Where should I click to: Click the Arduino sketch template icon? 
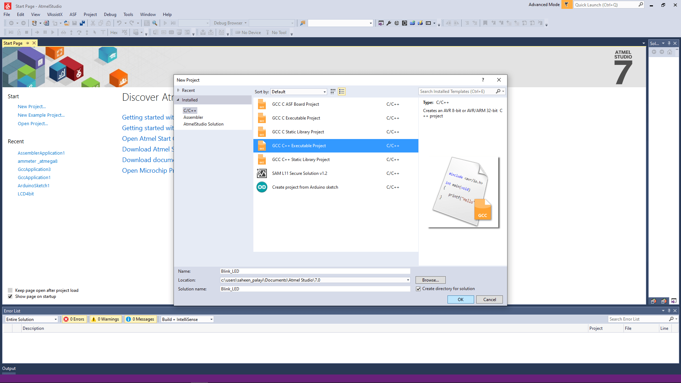pyautogui.click(x=262, y=187)
